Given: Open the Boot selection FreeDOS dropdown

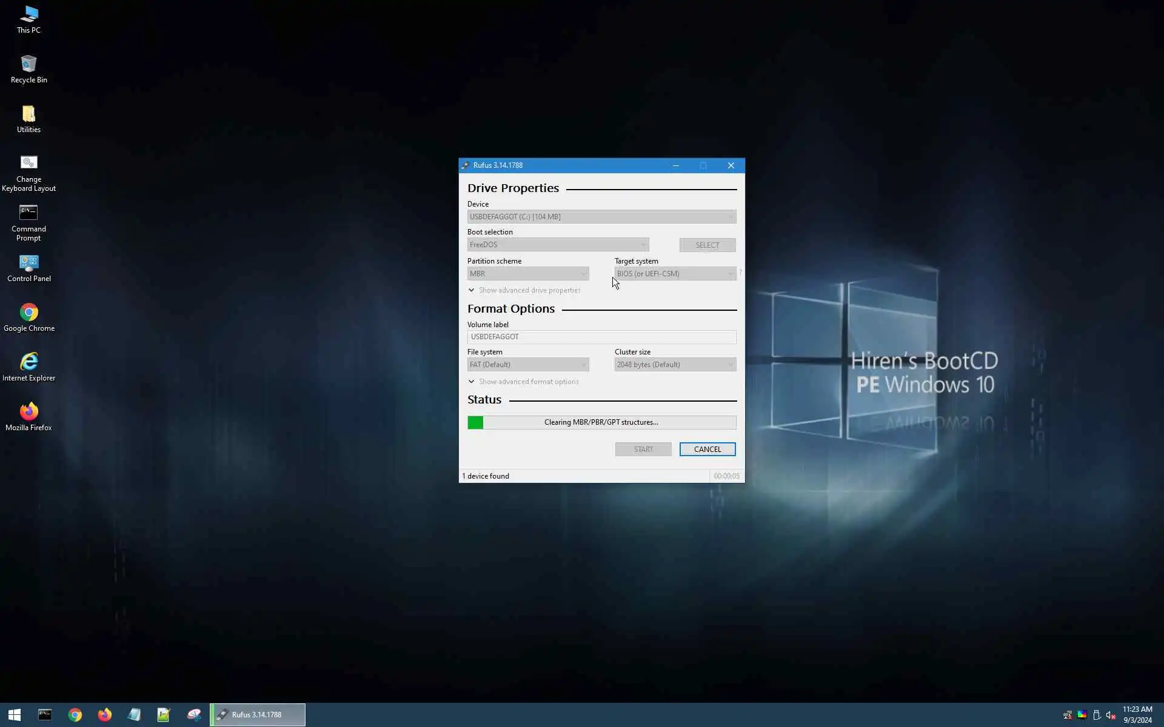Looking at the screenshot, I should 558,245.
